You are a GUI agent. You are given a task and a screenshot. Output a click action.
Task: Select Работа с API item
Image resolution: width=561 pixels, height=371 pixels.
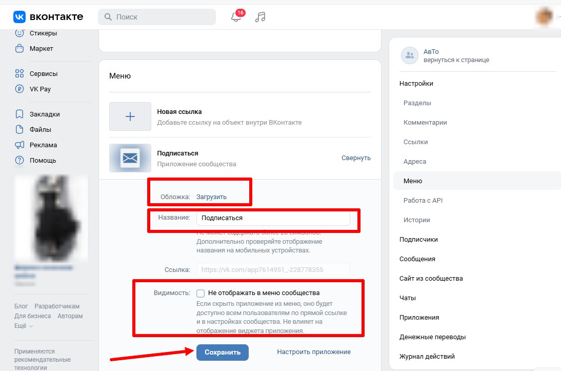pos(423,201)
